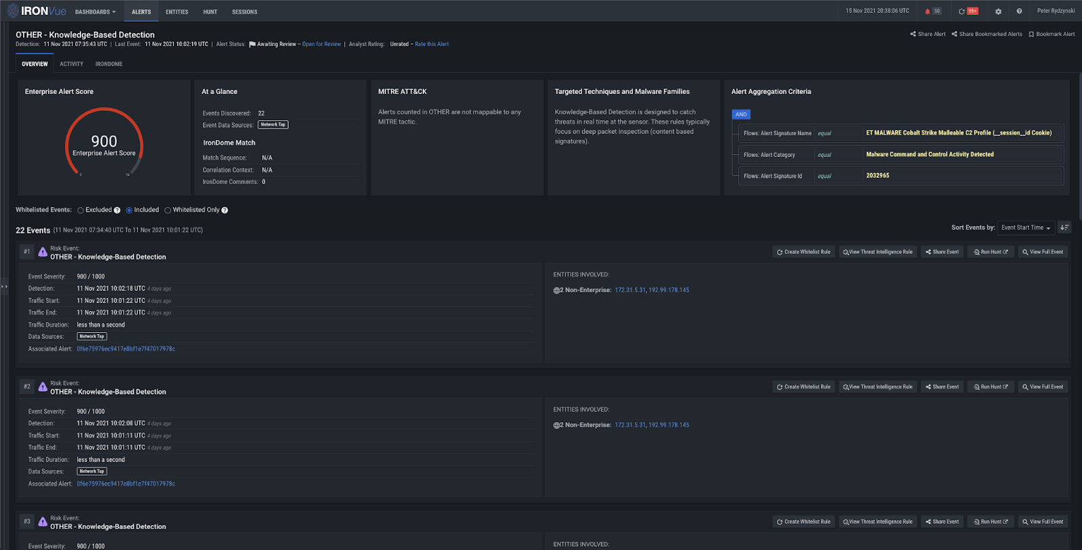This screenshot has width=1082, height=550.
Task: Share Event for event #2
Action: pos(942,387)
